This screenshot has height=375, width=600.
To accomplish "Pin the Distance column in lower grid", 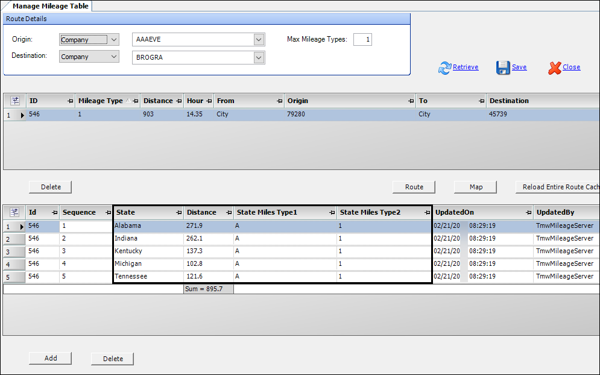I will pyautogui.click(x=228, y=213).
